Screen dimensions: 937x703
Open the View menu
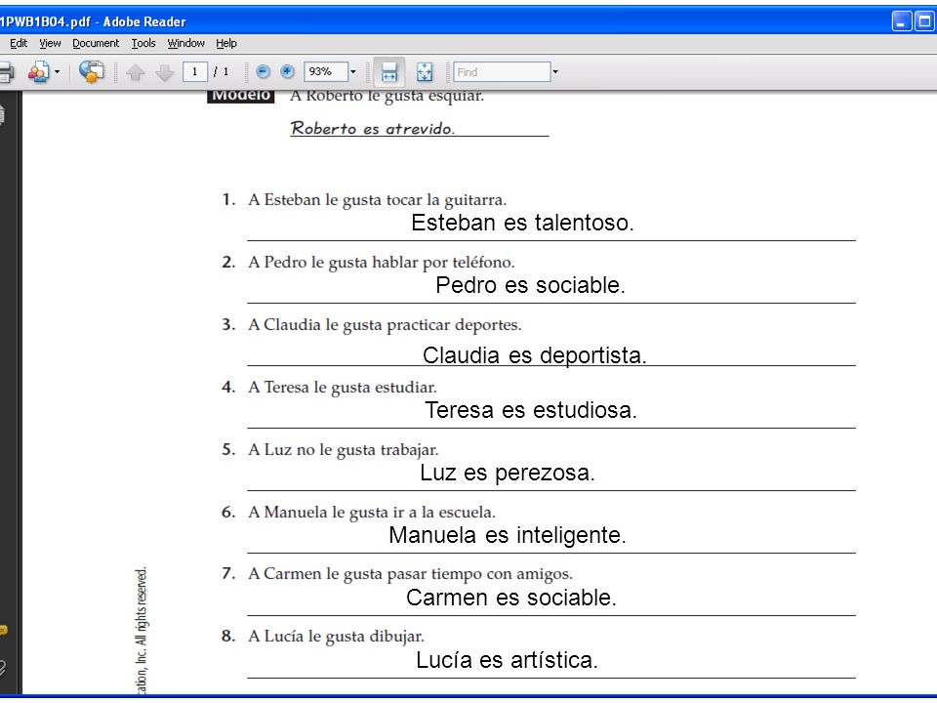(50, 43)
